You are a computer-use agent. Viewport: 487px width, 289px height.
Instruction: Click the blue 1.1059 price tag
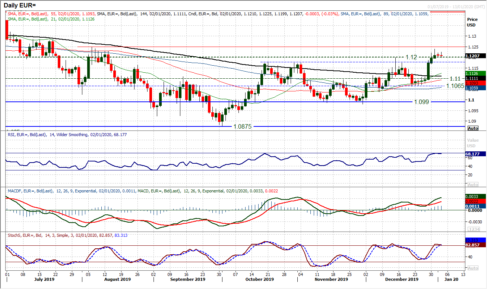pos(476,88)
